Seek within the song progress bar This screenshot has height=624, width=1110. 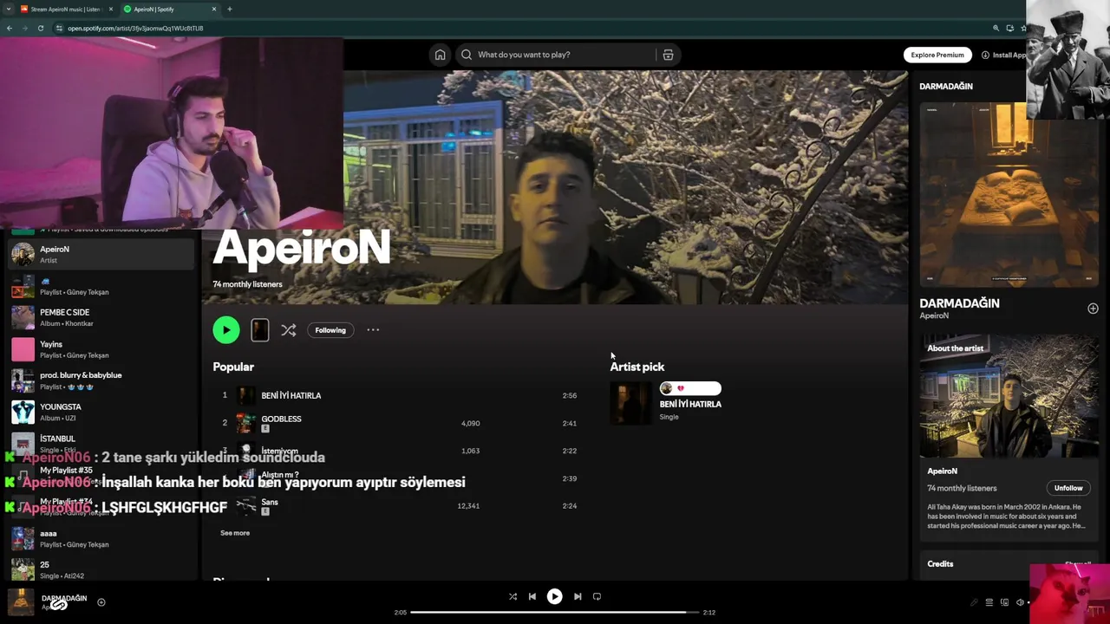pyautogui.click(x=554, y=612)
